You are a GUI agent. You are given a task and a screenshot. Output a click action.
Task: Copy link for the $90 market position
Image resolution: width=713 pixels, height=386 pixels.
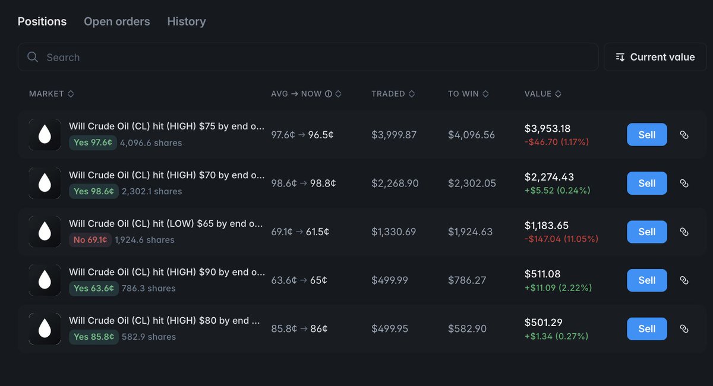click(684, 280)
